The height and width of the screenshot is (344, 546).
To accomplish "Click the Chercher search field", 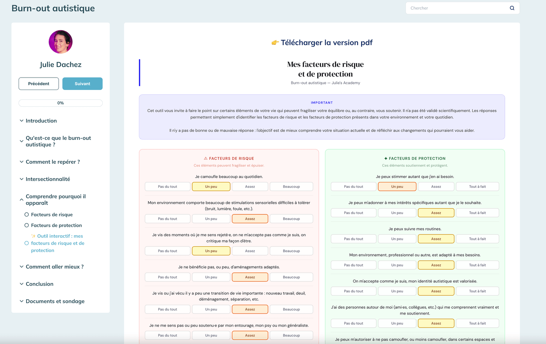I will pyautogui.click(x=463, y=8).
